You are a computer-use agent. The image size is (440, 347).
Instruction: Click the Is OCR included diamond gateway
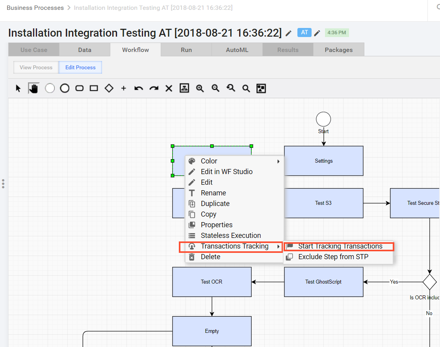pyautogui.click(x=430, y=282)
